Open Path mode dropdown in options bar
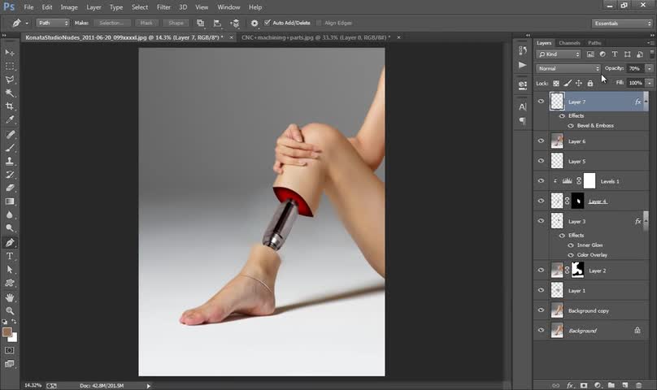The width and height of the screenshot is (657, 390). point(52,23)
